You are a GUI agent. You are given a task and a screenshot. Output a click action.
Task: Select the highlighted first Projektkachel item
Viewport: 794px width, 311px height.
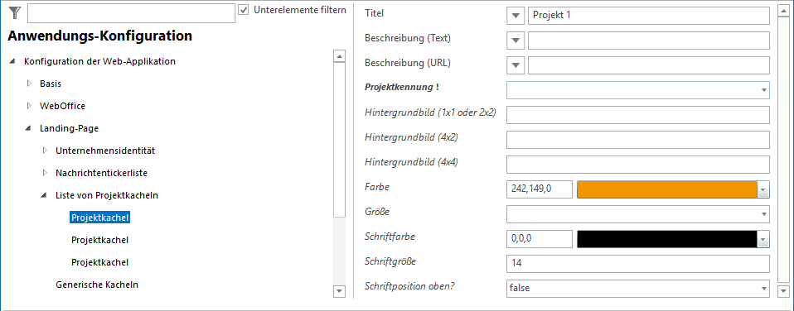(x=100, y=218)
